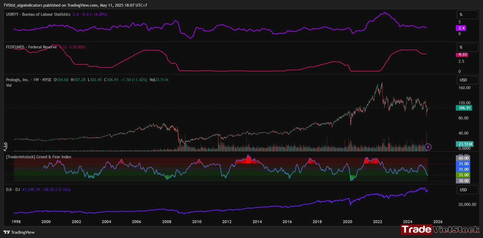
Task: Click the Prologis low value L103.45
Action: coord(95,80)
